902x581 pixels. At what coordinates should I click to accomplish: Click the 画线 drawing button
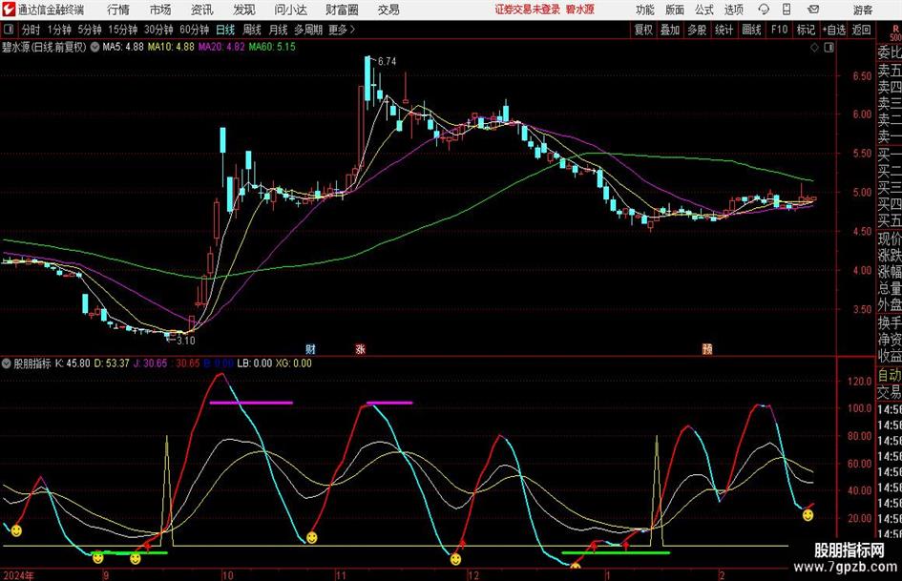751,30
